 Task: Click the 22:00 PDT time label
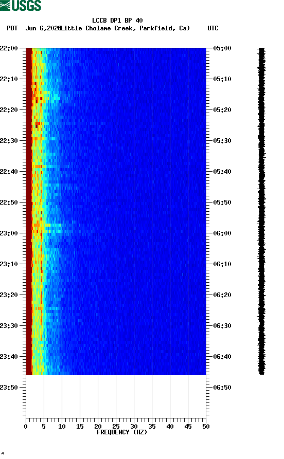coord(9,48)
